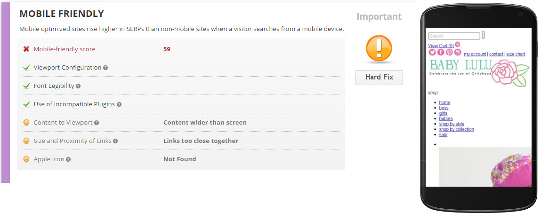
Task: Click the Pinterest social icon
Action: coord(449,52)
